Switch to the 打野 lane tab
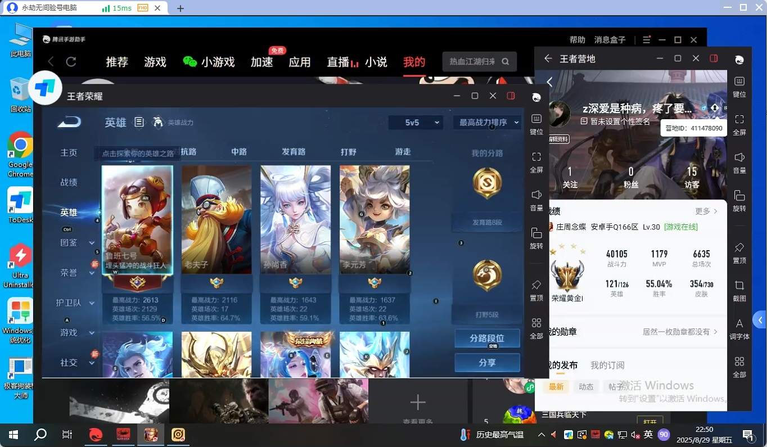This screenshot has height=447, width=767. [x=349, y=152]
